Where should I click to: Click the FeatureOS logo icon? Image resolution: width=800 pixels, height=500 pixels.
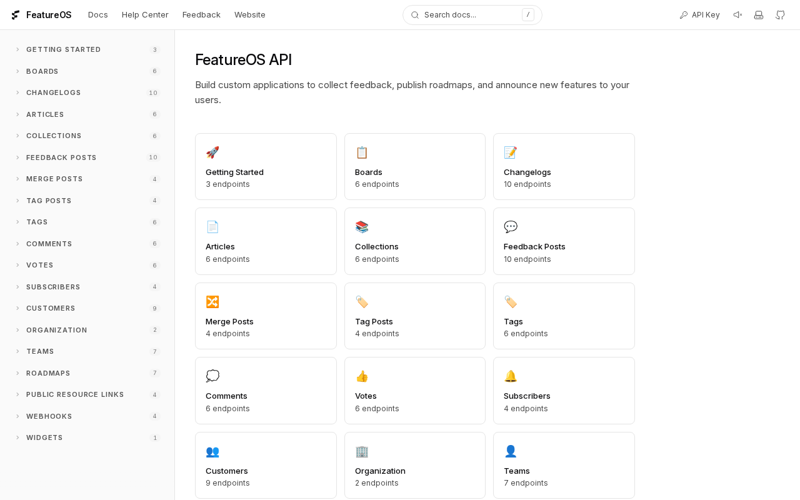pos(16,15)
